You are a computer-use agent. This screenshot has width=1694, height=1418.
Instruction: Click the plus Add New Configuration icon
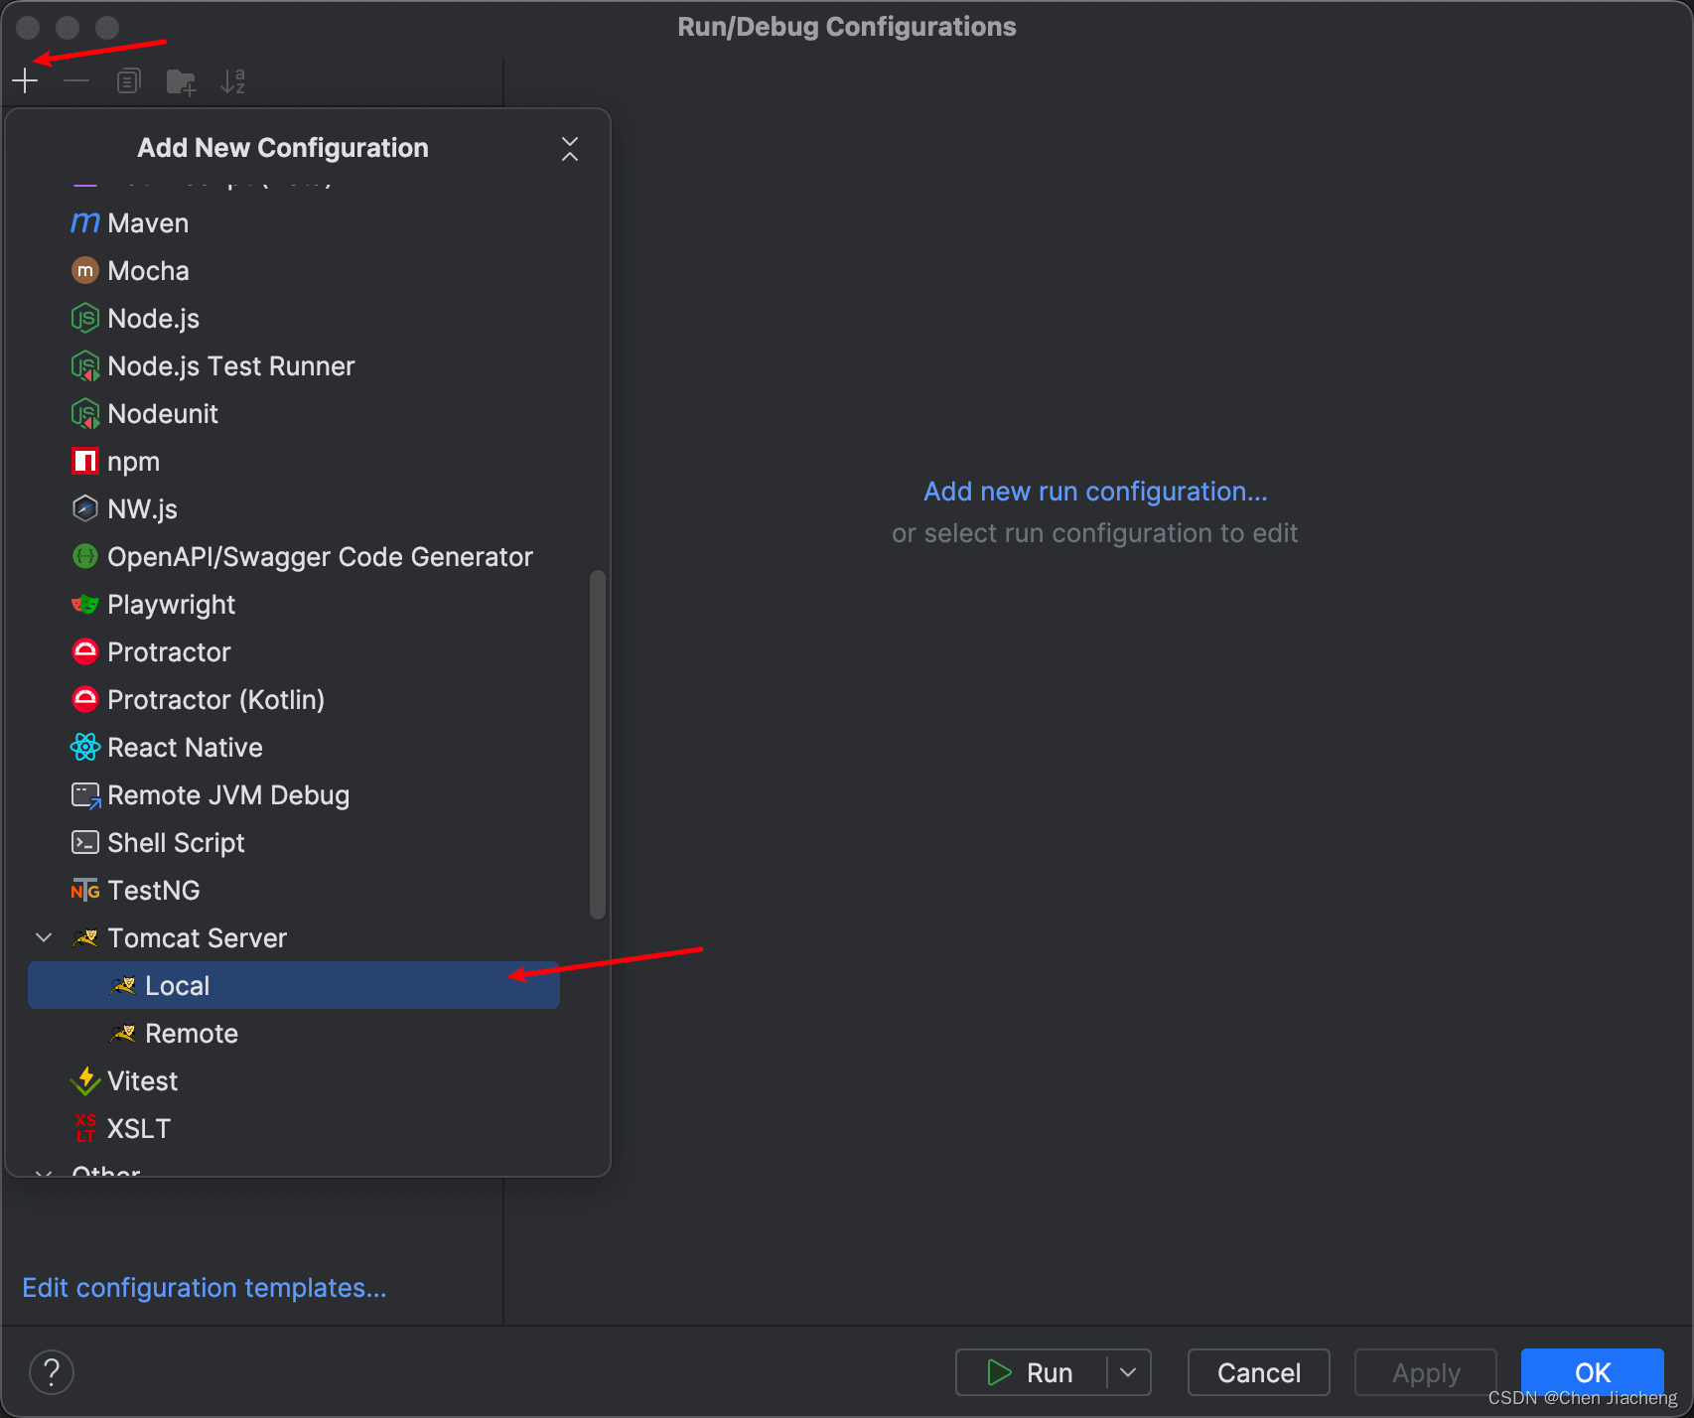[25, 80]
